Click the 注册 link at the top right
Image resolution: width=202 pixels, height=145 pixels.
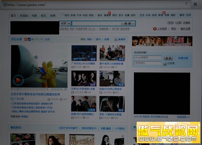pyautogui.click(x=178, y=23)
